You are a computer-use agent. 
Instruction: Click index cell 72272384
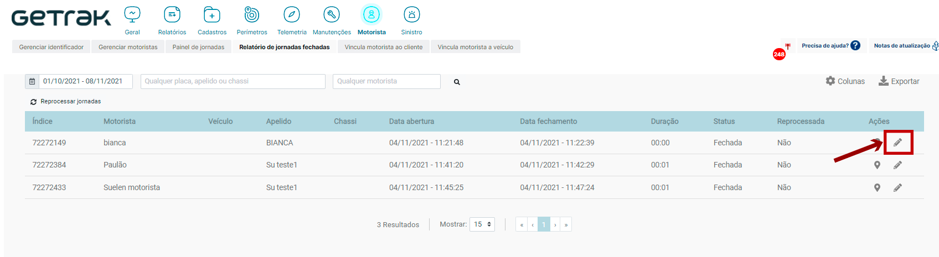tap(49, 165)
